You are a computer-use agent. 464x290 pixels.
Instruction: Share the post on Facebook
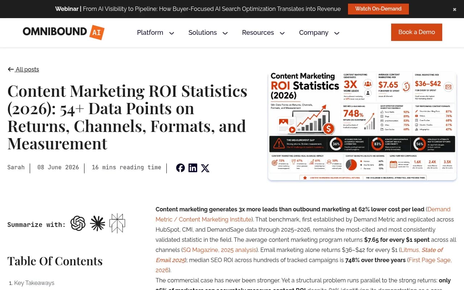(x=181, y=168)
